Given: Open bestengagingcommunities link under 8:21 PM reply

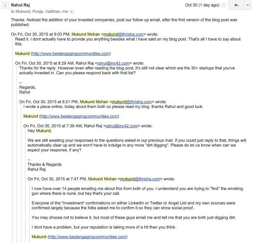Looking at the screenshot, I should coord(79,116).
